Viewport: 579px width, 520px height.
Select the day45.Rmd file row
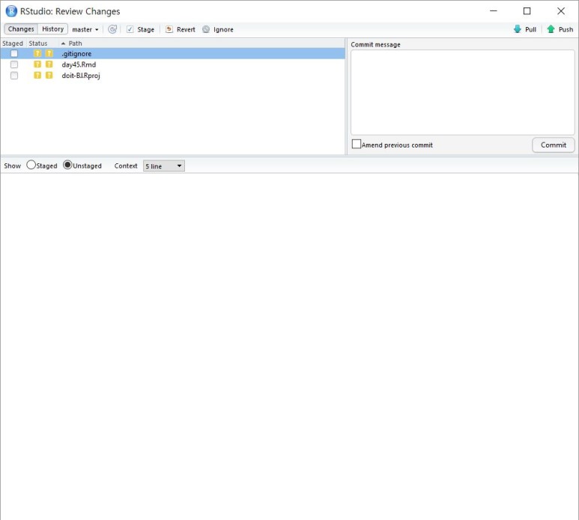172,64
